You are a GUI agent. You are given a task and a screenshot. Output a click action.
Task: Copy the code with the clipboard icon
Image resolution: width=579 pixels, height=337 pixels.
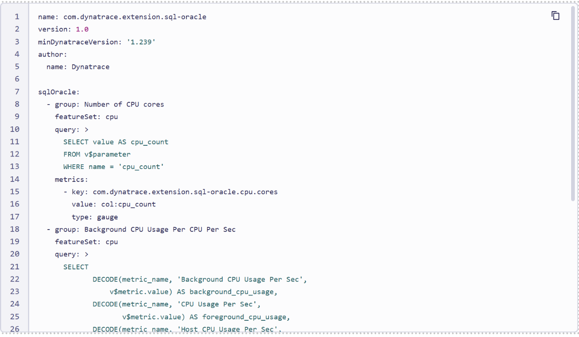tap(555, 16)
